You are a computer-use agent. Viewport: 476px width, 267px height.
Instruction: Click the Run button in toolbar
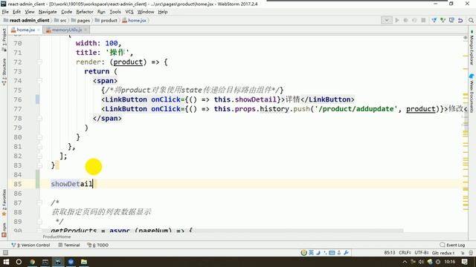(396, 20)
